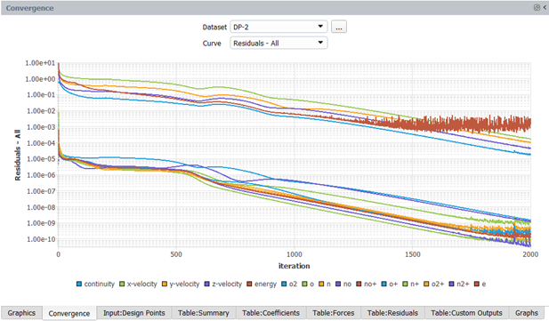Click the n+ legend color swatch
Viewport: 549px width, 321px height.
coord(406,284)
